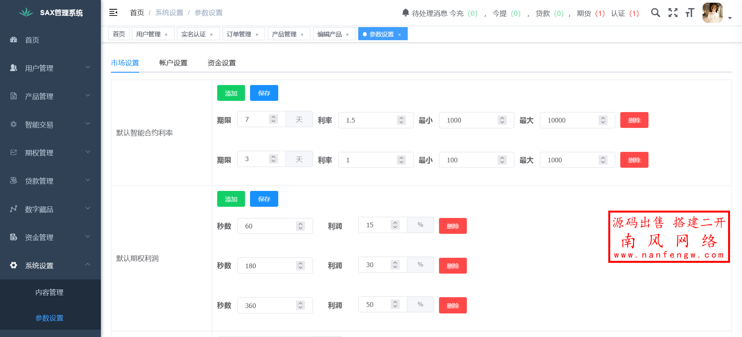Collapse the 系统设置 sidebar menu
The width and height of the screenshot is (742, 337).
coord(50,266)
